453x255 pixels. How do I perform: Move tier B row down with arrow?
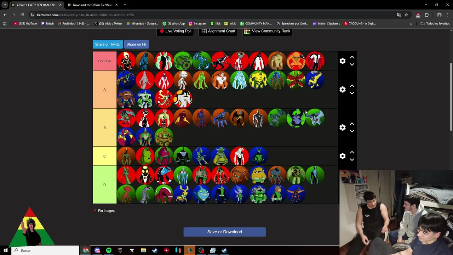click(x=352, y=131)
